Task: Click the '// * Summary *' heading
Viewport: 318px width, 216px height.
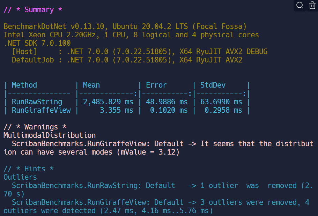Action: tap(33, 10)
